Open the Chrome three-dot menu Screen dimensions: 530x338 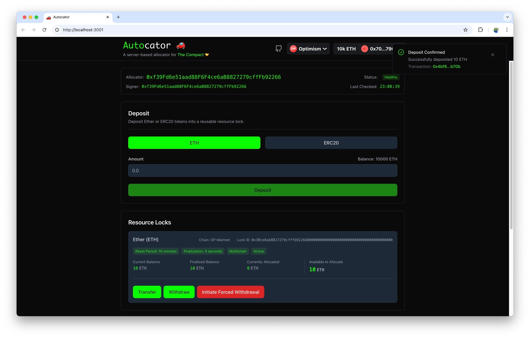[x=507, y=30]
